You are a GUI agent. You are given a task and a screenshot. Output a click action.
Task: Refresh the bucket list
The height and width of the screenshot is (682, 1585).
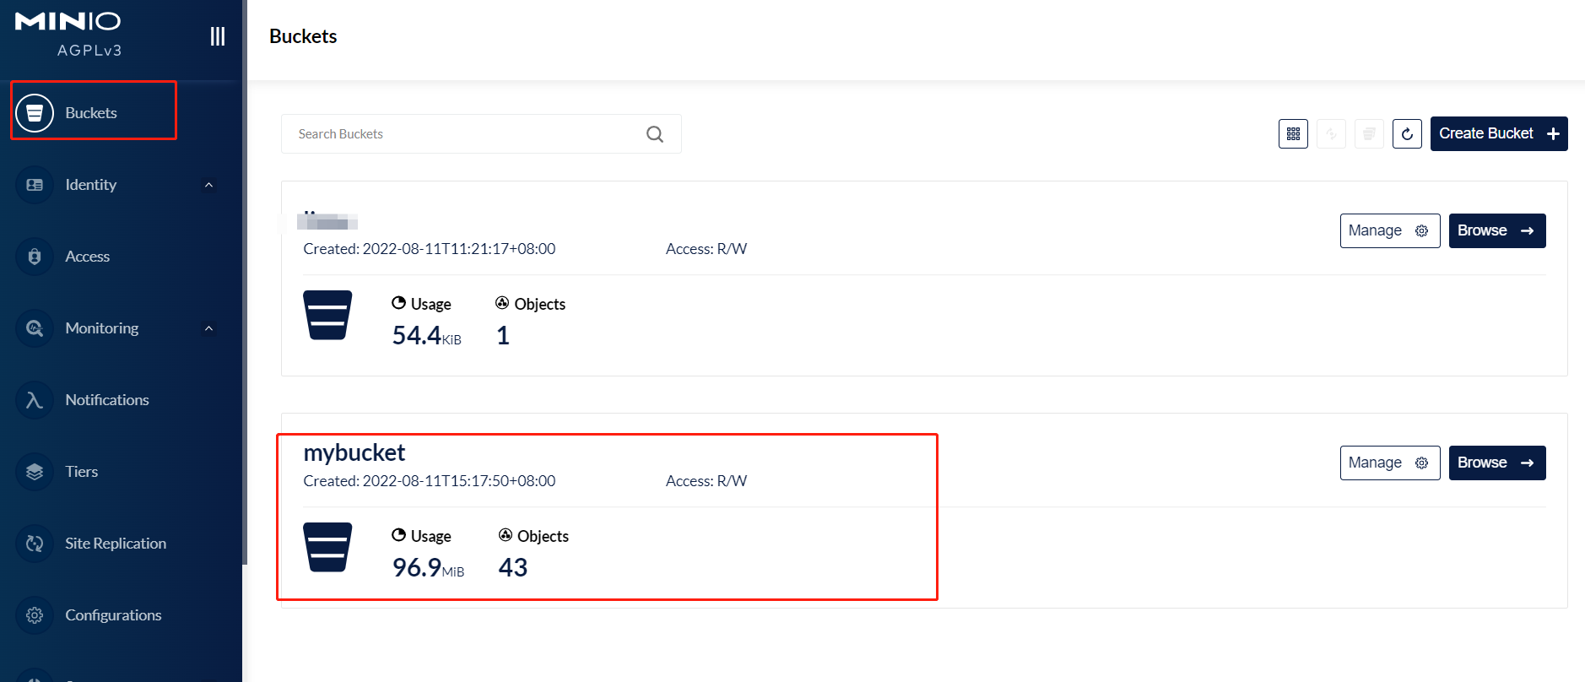[x=1407, y=134]
